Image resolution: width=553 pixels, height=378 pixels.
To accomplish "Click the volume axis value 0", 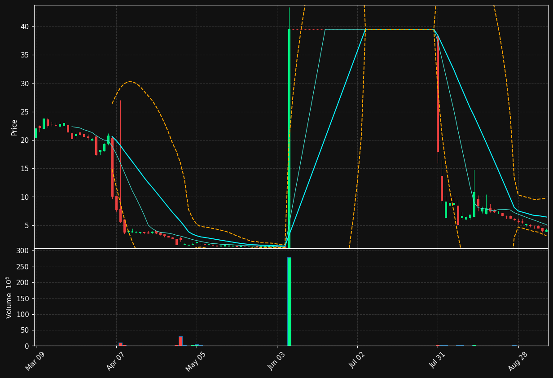I will click(26, 346).
